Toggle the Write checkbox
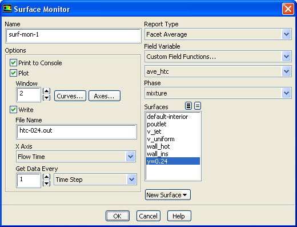This screenshot has height=227, width=297. tap(13, 110)
